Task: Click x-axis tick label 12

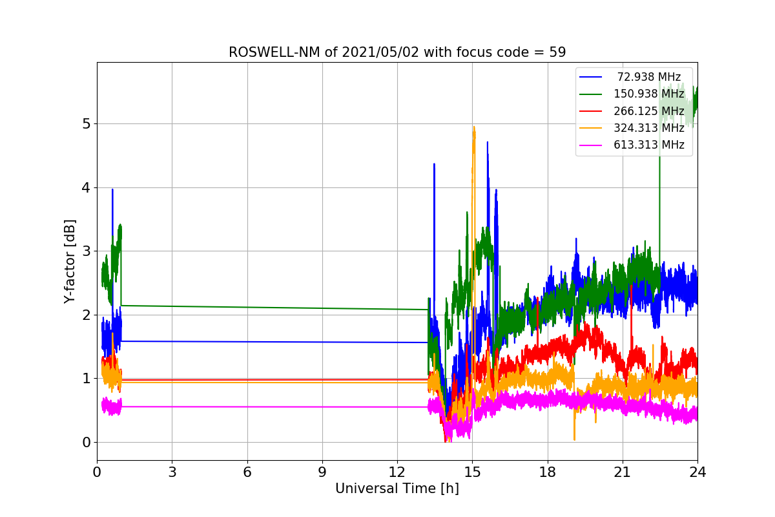Action: pos(397,472)
